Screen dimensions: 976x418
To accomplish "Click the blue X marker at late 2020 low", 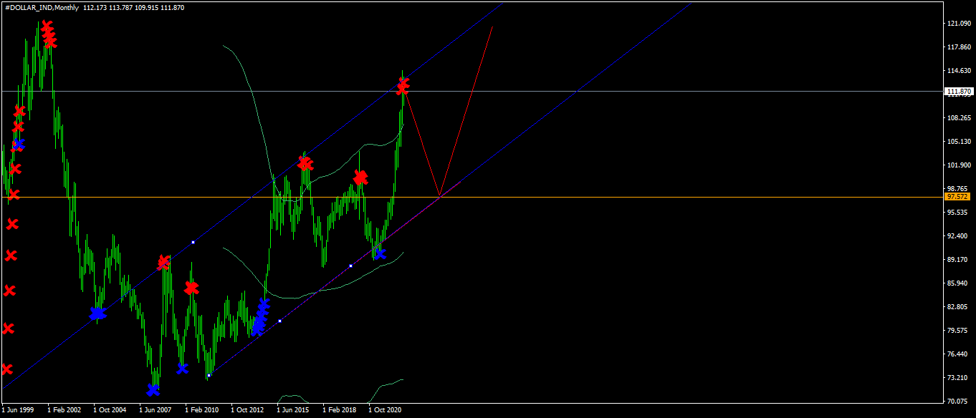I will coord(380,253).
